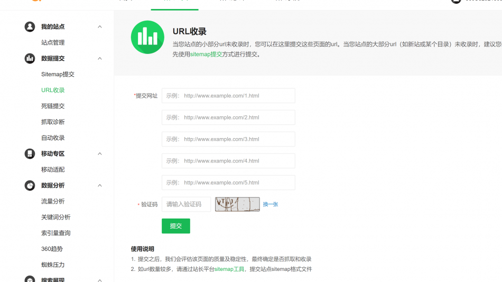Click the 提交网址 field label
This screenshot has width=502, height=282.
pos(146,95)
